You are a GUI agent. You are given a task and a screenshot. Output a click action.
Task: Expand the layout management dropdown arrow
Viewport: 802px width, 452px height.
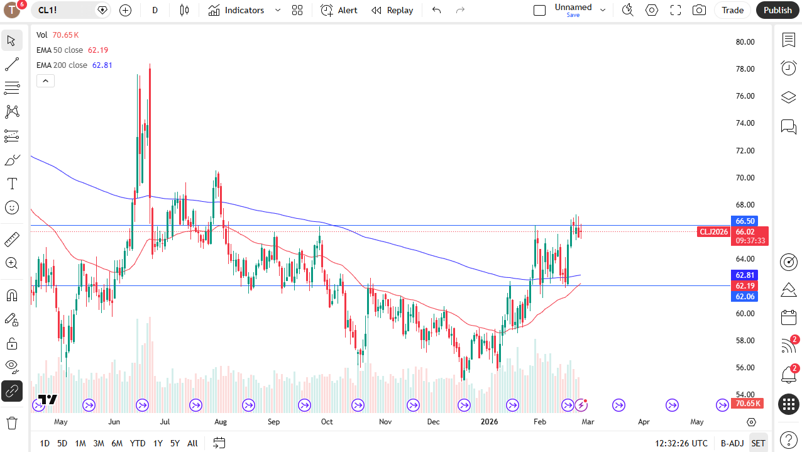(x=603, y=10)
